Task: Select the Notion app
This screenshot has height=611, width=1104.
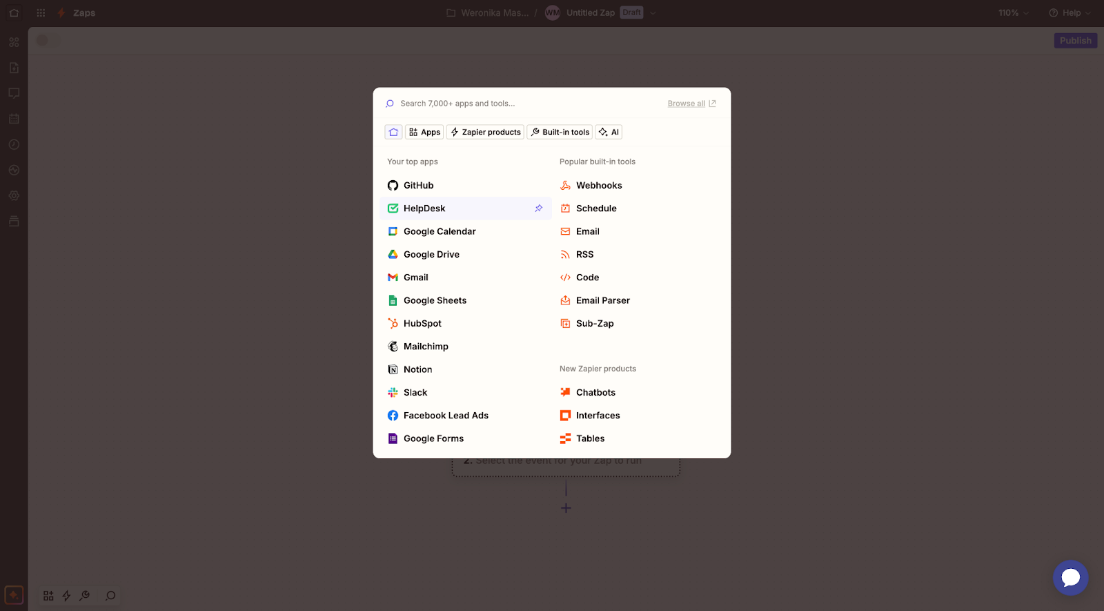Action: (466, 369)
